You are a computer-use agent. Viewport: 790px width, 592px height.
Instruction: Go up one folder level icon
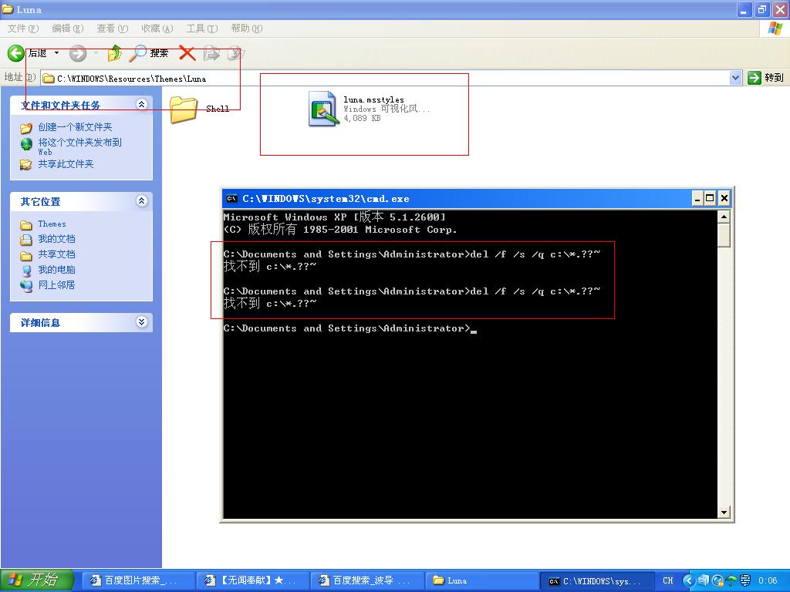[x=115, y=53]
